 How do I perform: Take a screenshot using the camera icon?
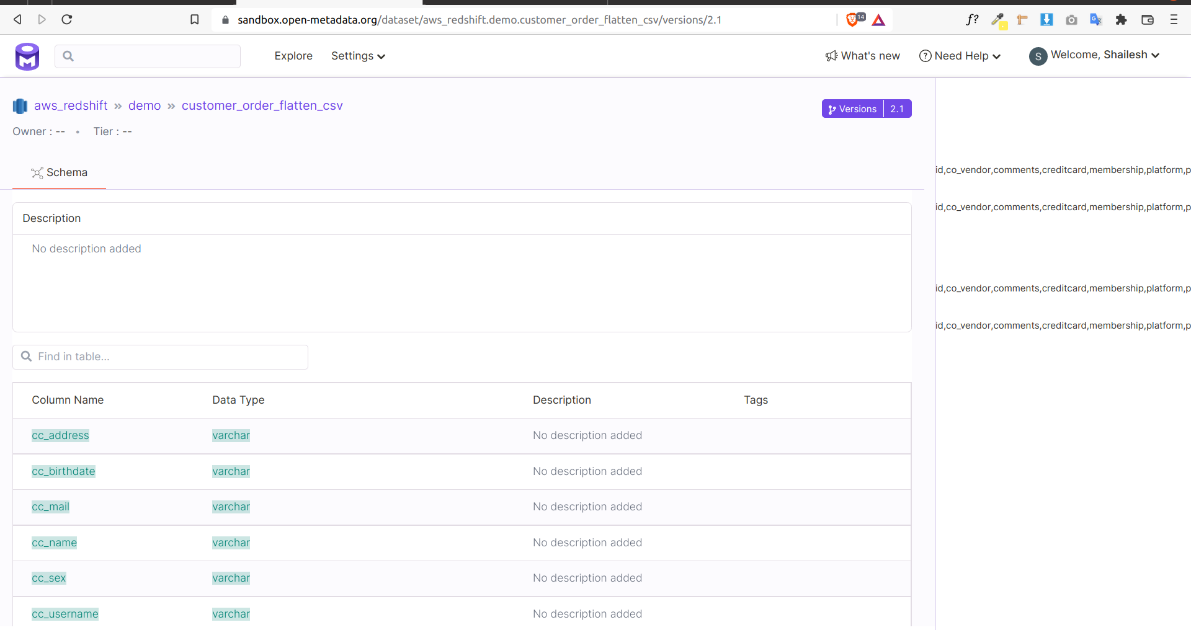pyautogui.click(x=1071, y=19)
